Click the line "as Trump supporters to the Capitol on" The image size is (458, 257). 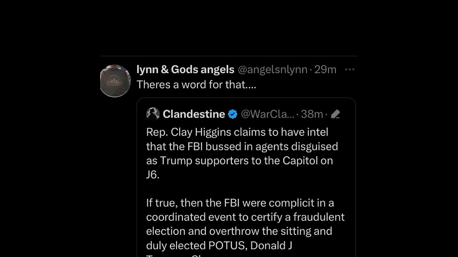(x=239, y=161)
